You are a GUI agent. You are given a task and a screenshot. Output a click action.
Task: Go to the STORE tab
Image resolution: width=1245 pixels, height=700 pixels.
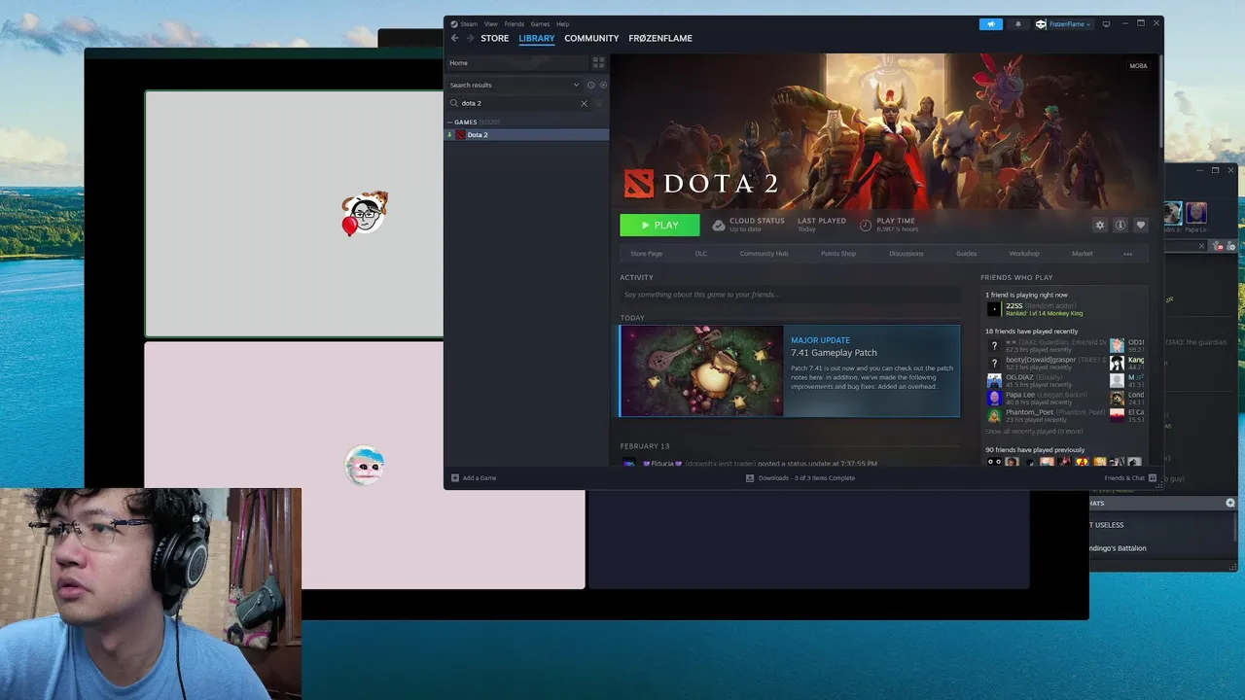pos(494,38)
